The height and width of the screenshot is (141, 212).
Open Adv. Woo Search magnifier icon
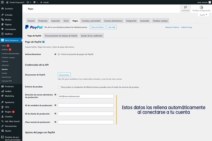(x=2, y=121)
